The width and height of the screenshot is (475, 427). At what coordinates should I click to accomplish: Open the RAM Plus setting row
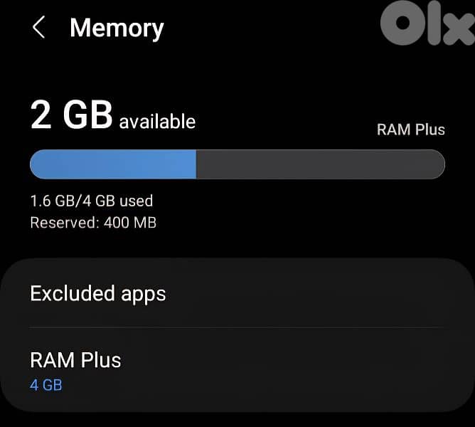237,369
